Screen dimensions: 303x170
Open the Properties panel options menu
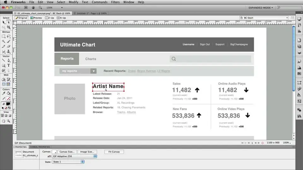(x=293, y=147)
